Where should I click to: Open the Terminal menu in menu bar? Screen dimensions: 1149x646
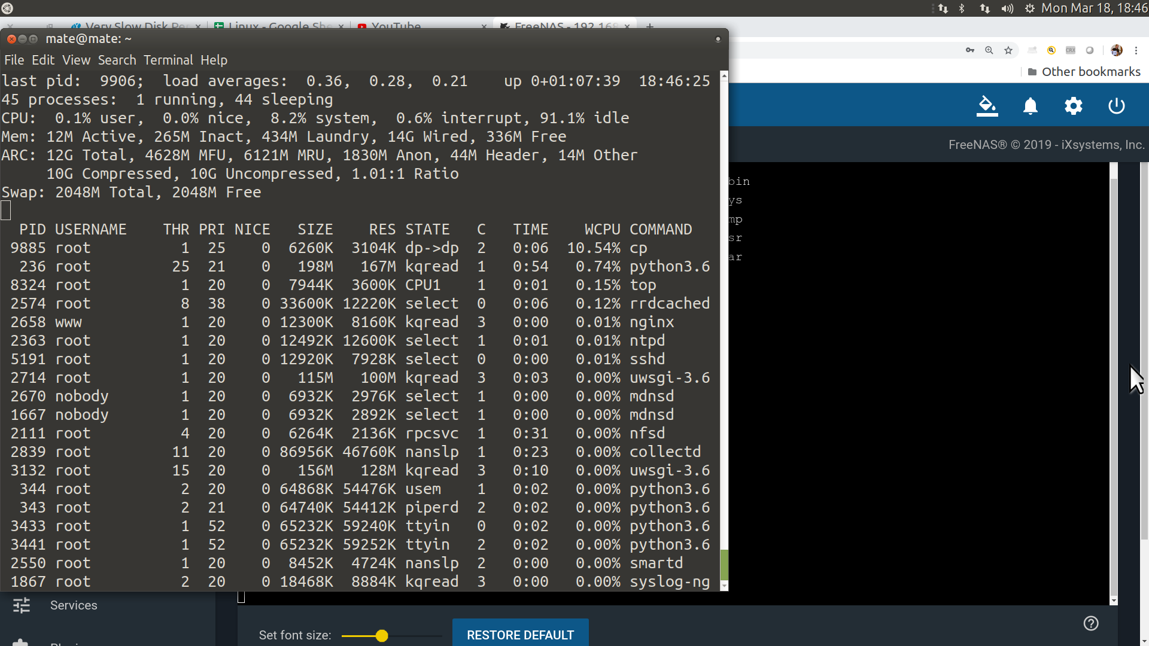tap(168, 60)
